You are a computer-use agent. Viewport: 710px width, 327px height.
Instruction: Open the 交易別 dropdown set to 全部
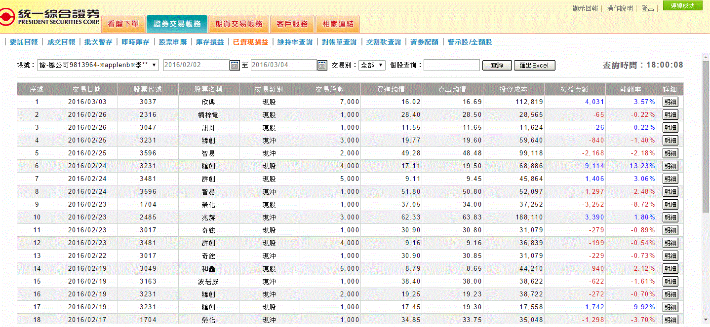coord(372,65)
